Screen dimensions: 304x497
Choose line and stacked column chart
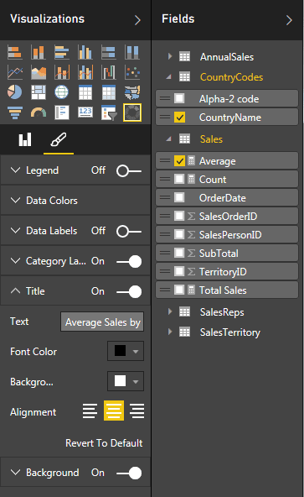(x=62, y=72)
